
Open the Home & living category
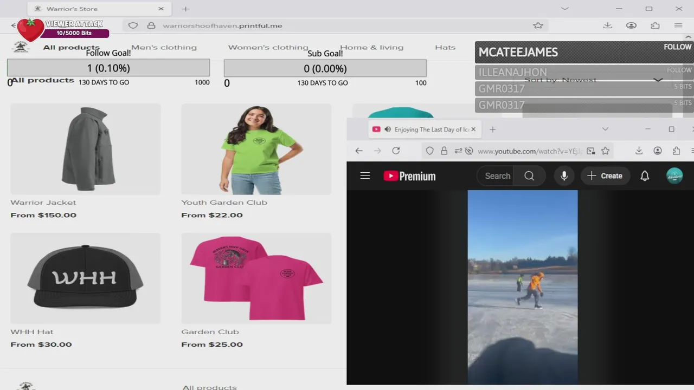(x=371, y=47)
